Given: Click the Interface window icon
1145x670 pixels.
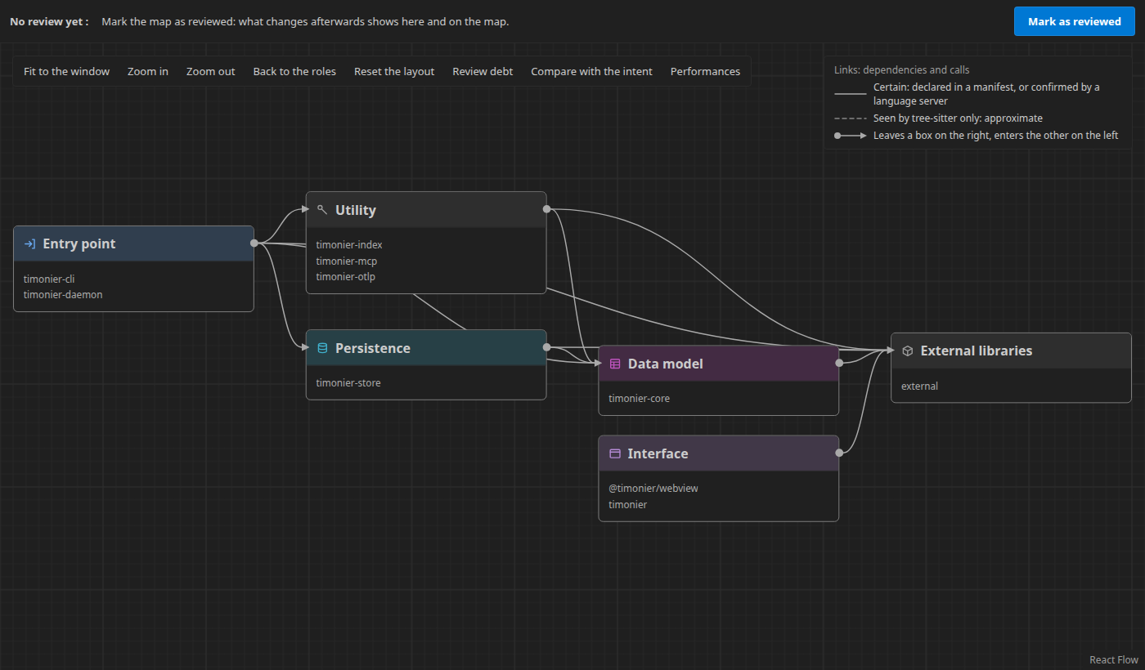Looking at the screenshot, I should click(615, 453).
